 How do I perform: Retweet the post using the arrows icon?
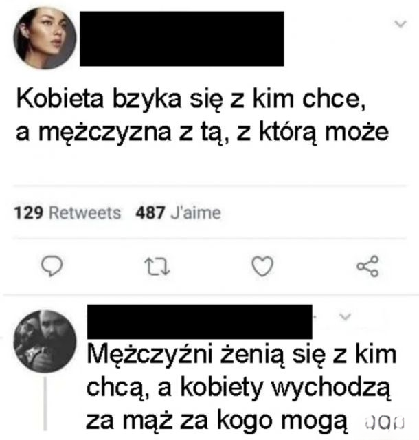(157, 266)
